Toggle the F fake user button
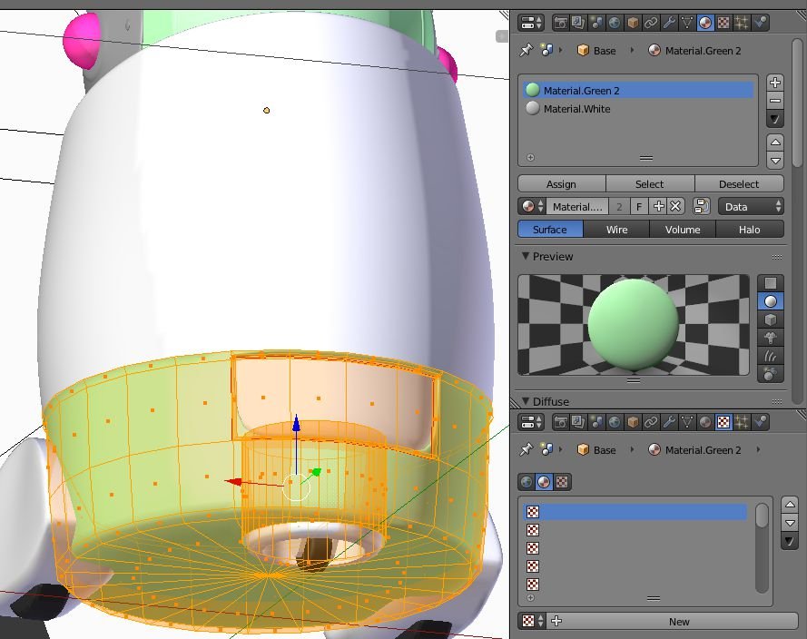The image size is (807, 639). (x=639, y=206)
